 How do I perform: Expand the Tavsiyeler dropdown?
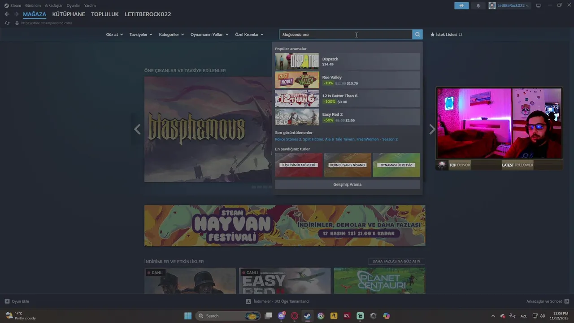pos(141,35)
